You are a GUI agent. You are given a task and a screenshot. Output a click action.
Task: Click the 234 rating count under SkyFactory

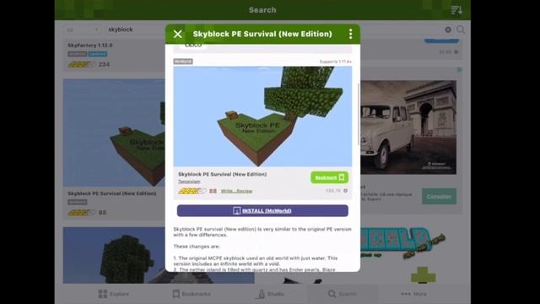click(x=104, y=64)
